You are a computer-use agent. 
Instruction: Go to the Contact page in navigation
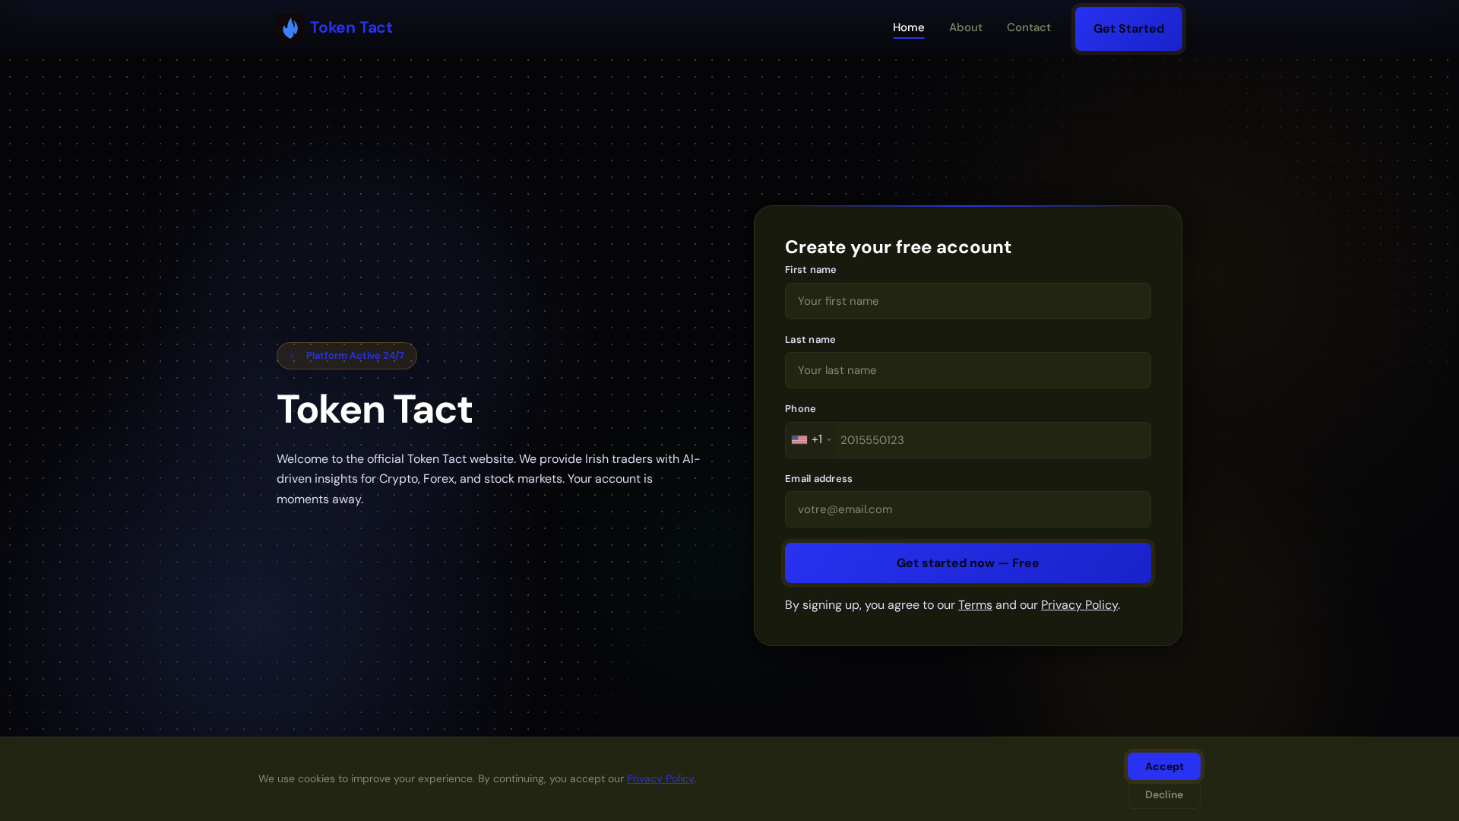(x=1028, y=27)
